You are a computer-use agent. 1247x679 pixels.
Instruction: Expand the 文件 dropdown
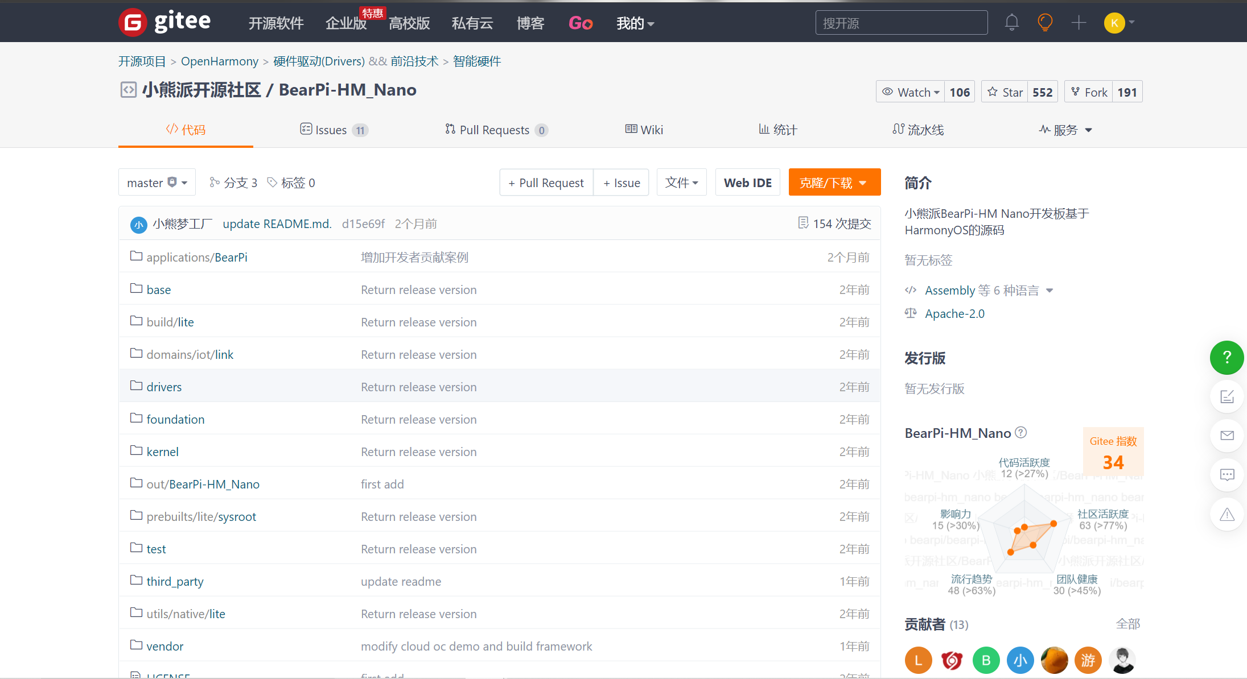point(682,182)
